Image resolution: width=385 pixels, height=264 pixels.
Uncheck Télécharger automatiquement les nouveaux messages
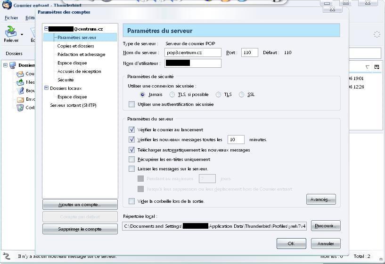(131, 150)
